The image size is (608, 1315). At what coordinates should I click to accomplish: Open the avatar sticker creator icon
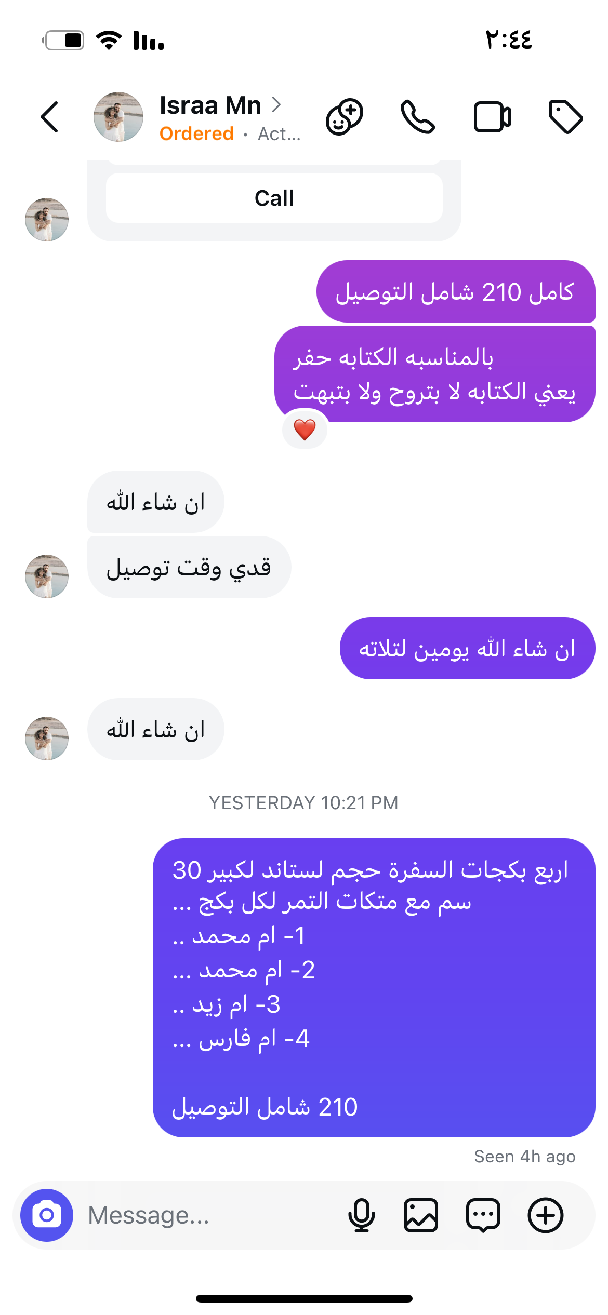[x=345, y=117]
